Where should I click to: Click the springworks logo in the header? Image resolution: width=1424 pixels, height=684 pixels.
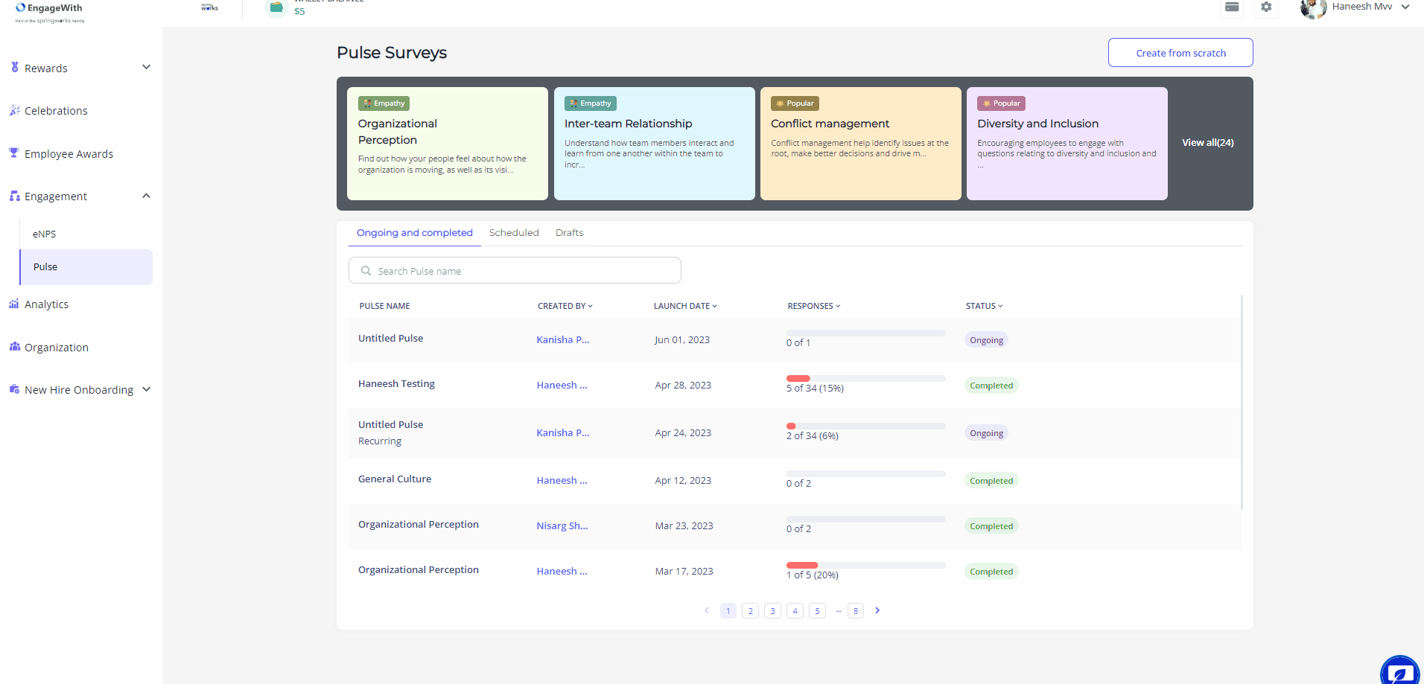209,7
